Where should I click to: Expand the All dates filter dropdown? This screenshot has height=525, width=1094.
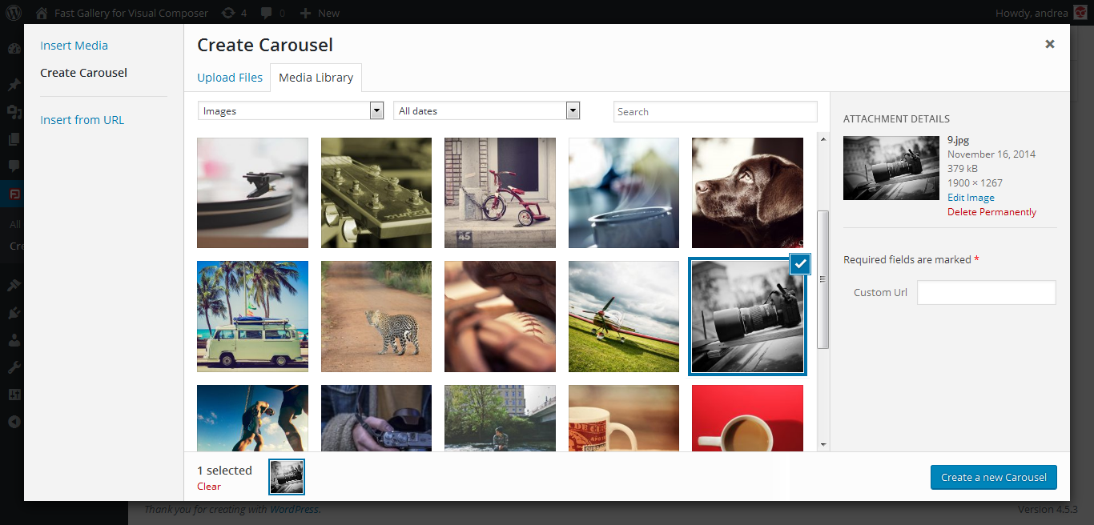pos(486,111)
